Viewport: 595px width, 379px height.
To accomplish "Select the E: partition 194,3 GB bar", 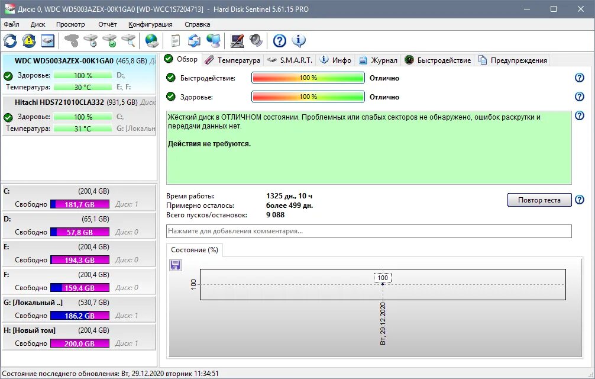I will pyautogui.click(x=80, y=260).
